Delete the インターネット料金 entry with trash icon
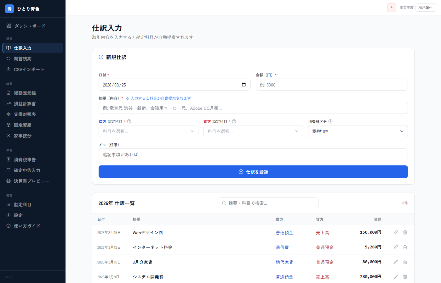Screen dimensions: 441x283 [405, 247]
